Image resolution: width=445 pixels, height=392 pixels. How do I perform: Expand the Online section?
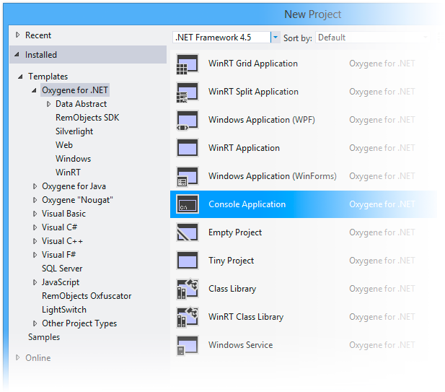pos(18,357)
